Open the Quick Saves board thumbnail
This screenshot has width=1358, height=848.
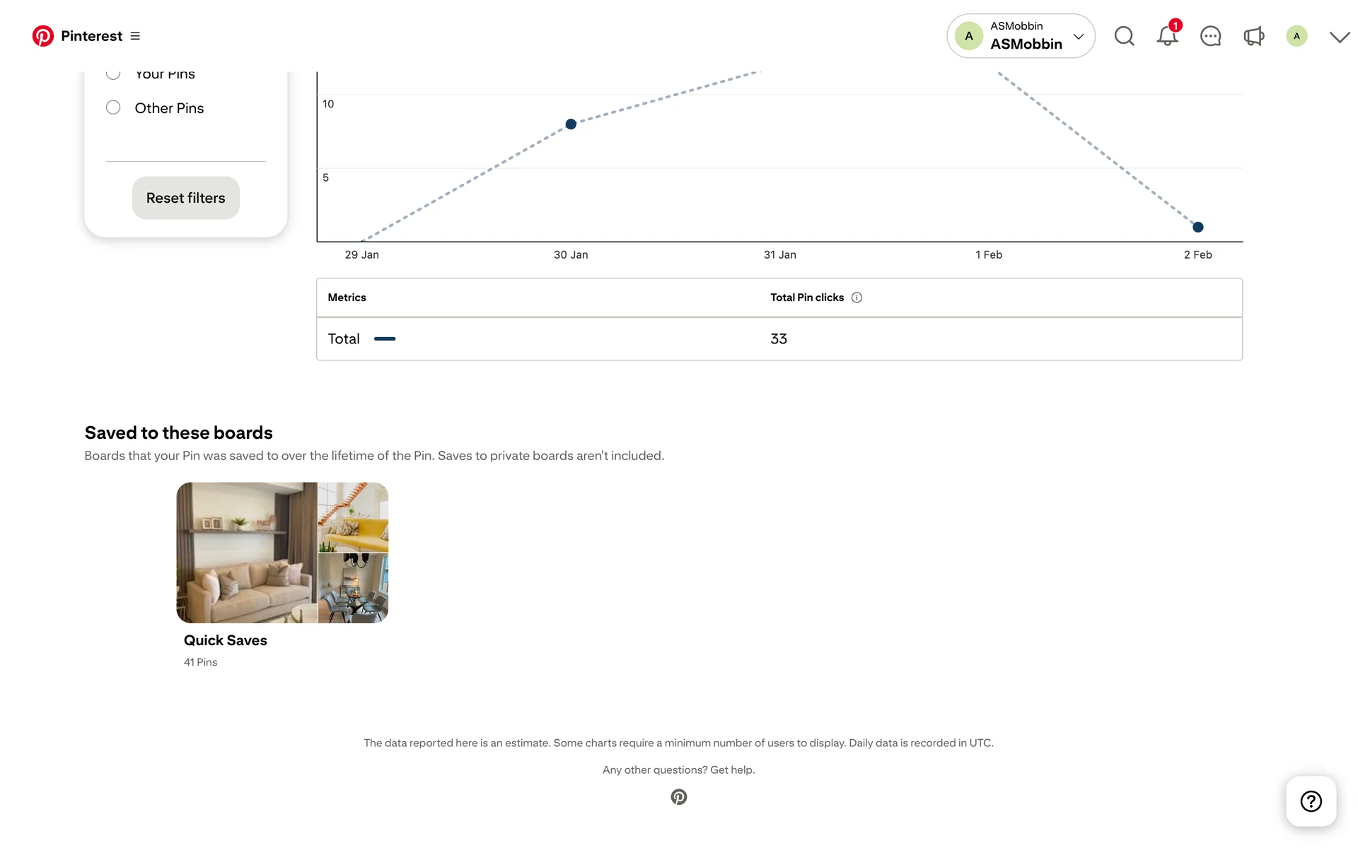pos(282,553)
